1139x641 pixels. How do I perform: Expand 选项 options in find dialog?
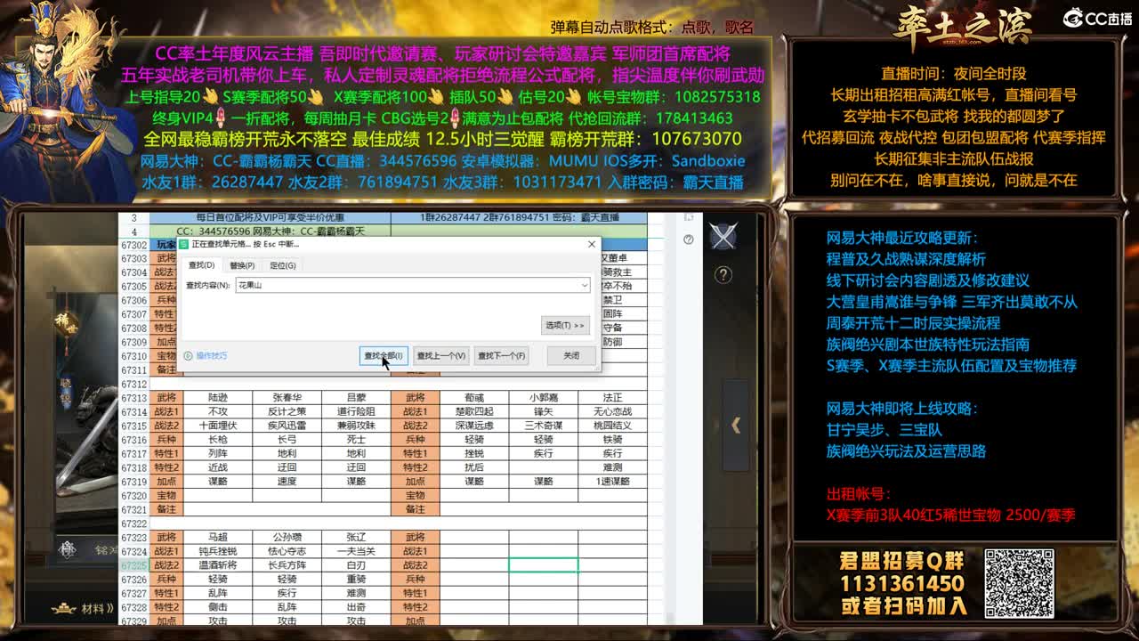565,325
